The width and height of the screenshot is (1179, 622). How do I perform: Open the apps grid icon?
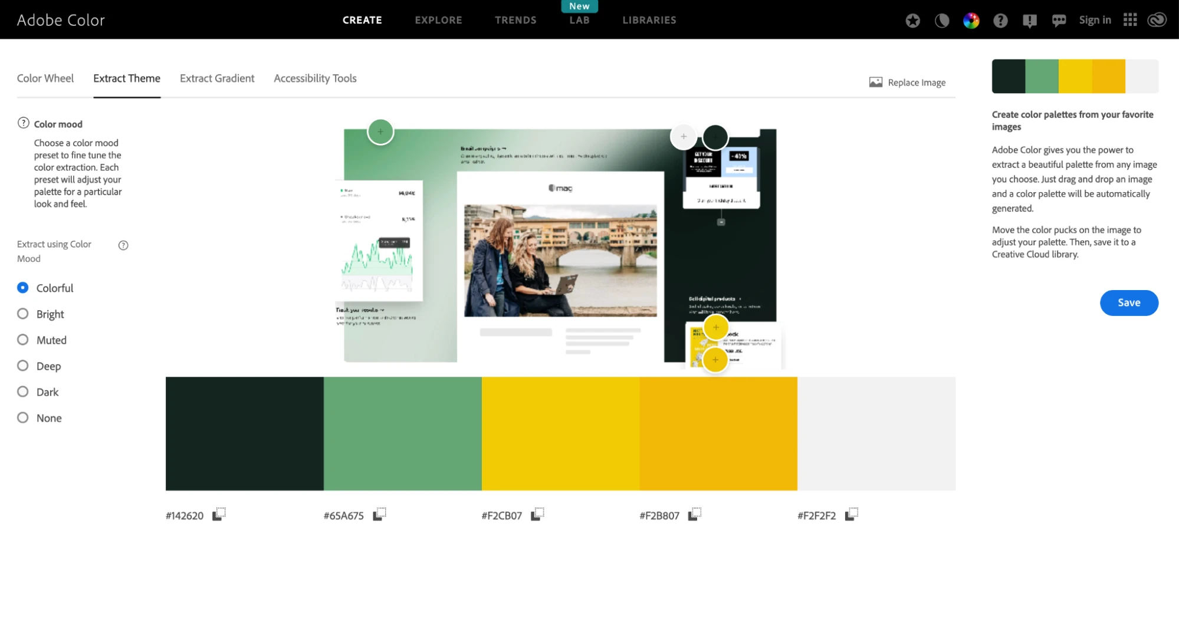[x=1130, y=20]
